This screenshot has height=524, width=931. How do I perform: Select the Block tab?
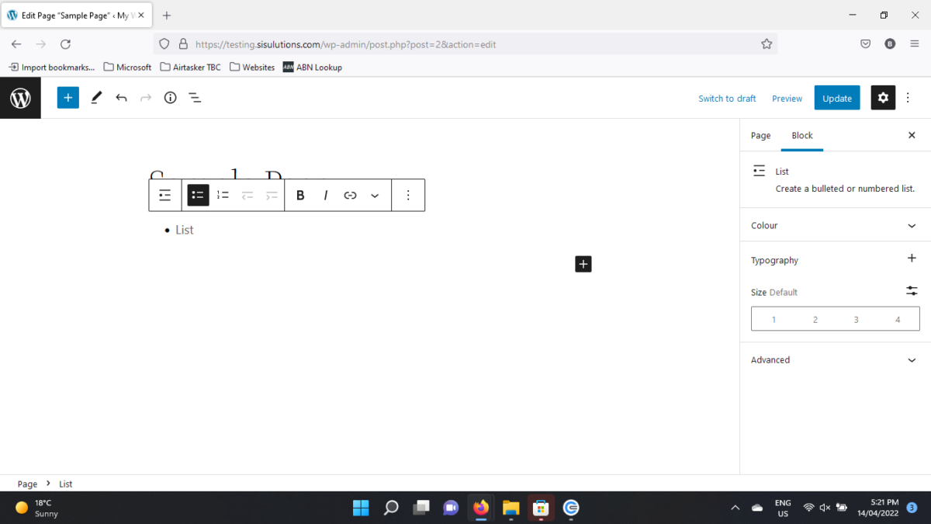(802, 135)
